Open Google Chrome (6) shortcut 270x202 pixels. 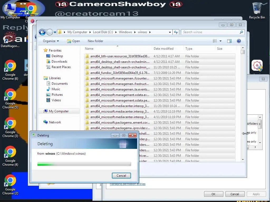click(10, 70)
